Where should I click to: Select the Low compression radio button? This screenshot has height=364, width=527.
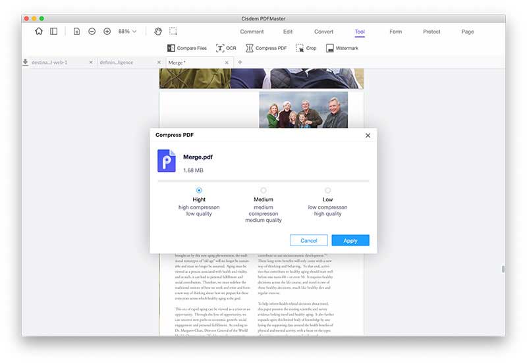click(327, 190)
